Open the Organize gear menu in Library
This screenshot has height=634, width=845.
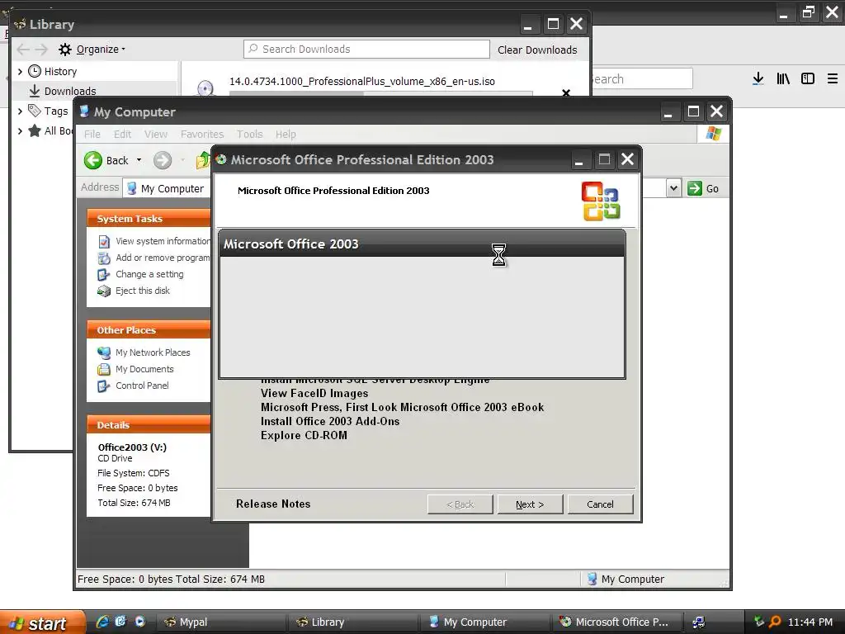[x=92, y=50]
